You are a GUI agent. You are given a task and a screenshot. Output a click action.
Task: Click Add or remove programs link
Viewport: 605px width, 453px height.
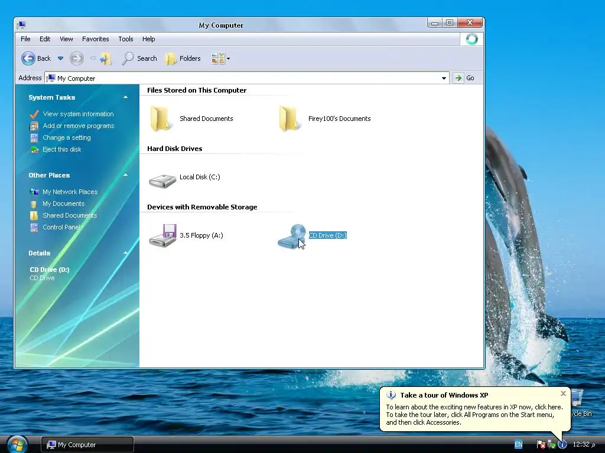(79, 126)
